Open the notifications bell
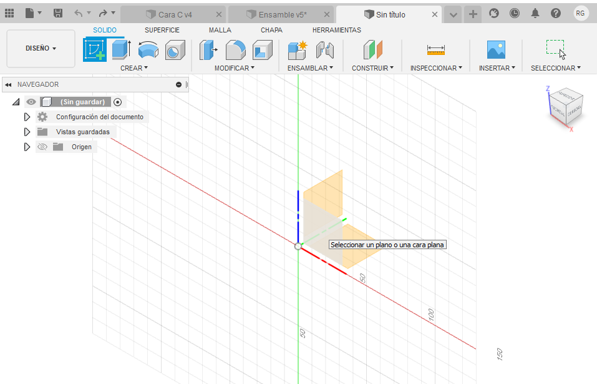597x384 pixels. (535, 14)
